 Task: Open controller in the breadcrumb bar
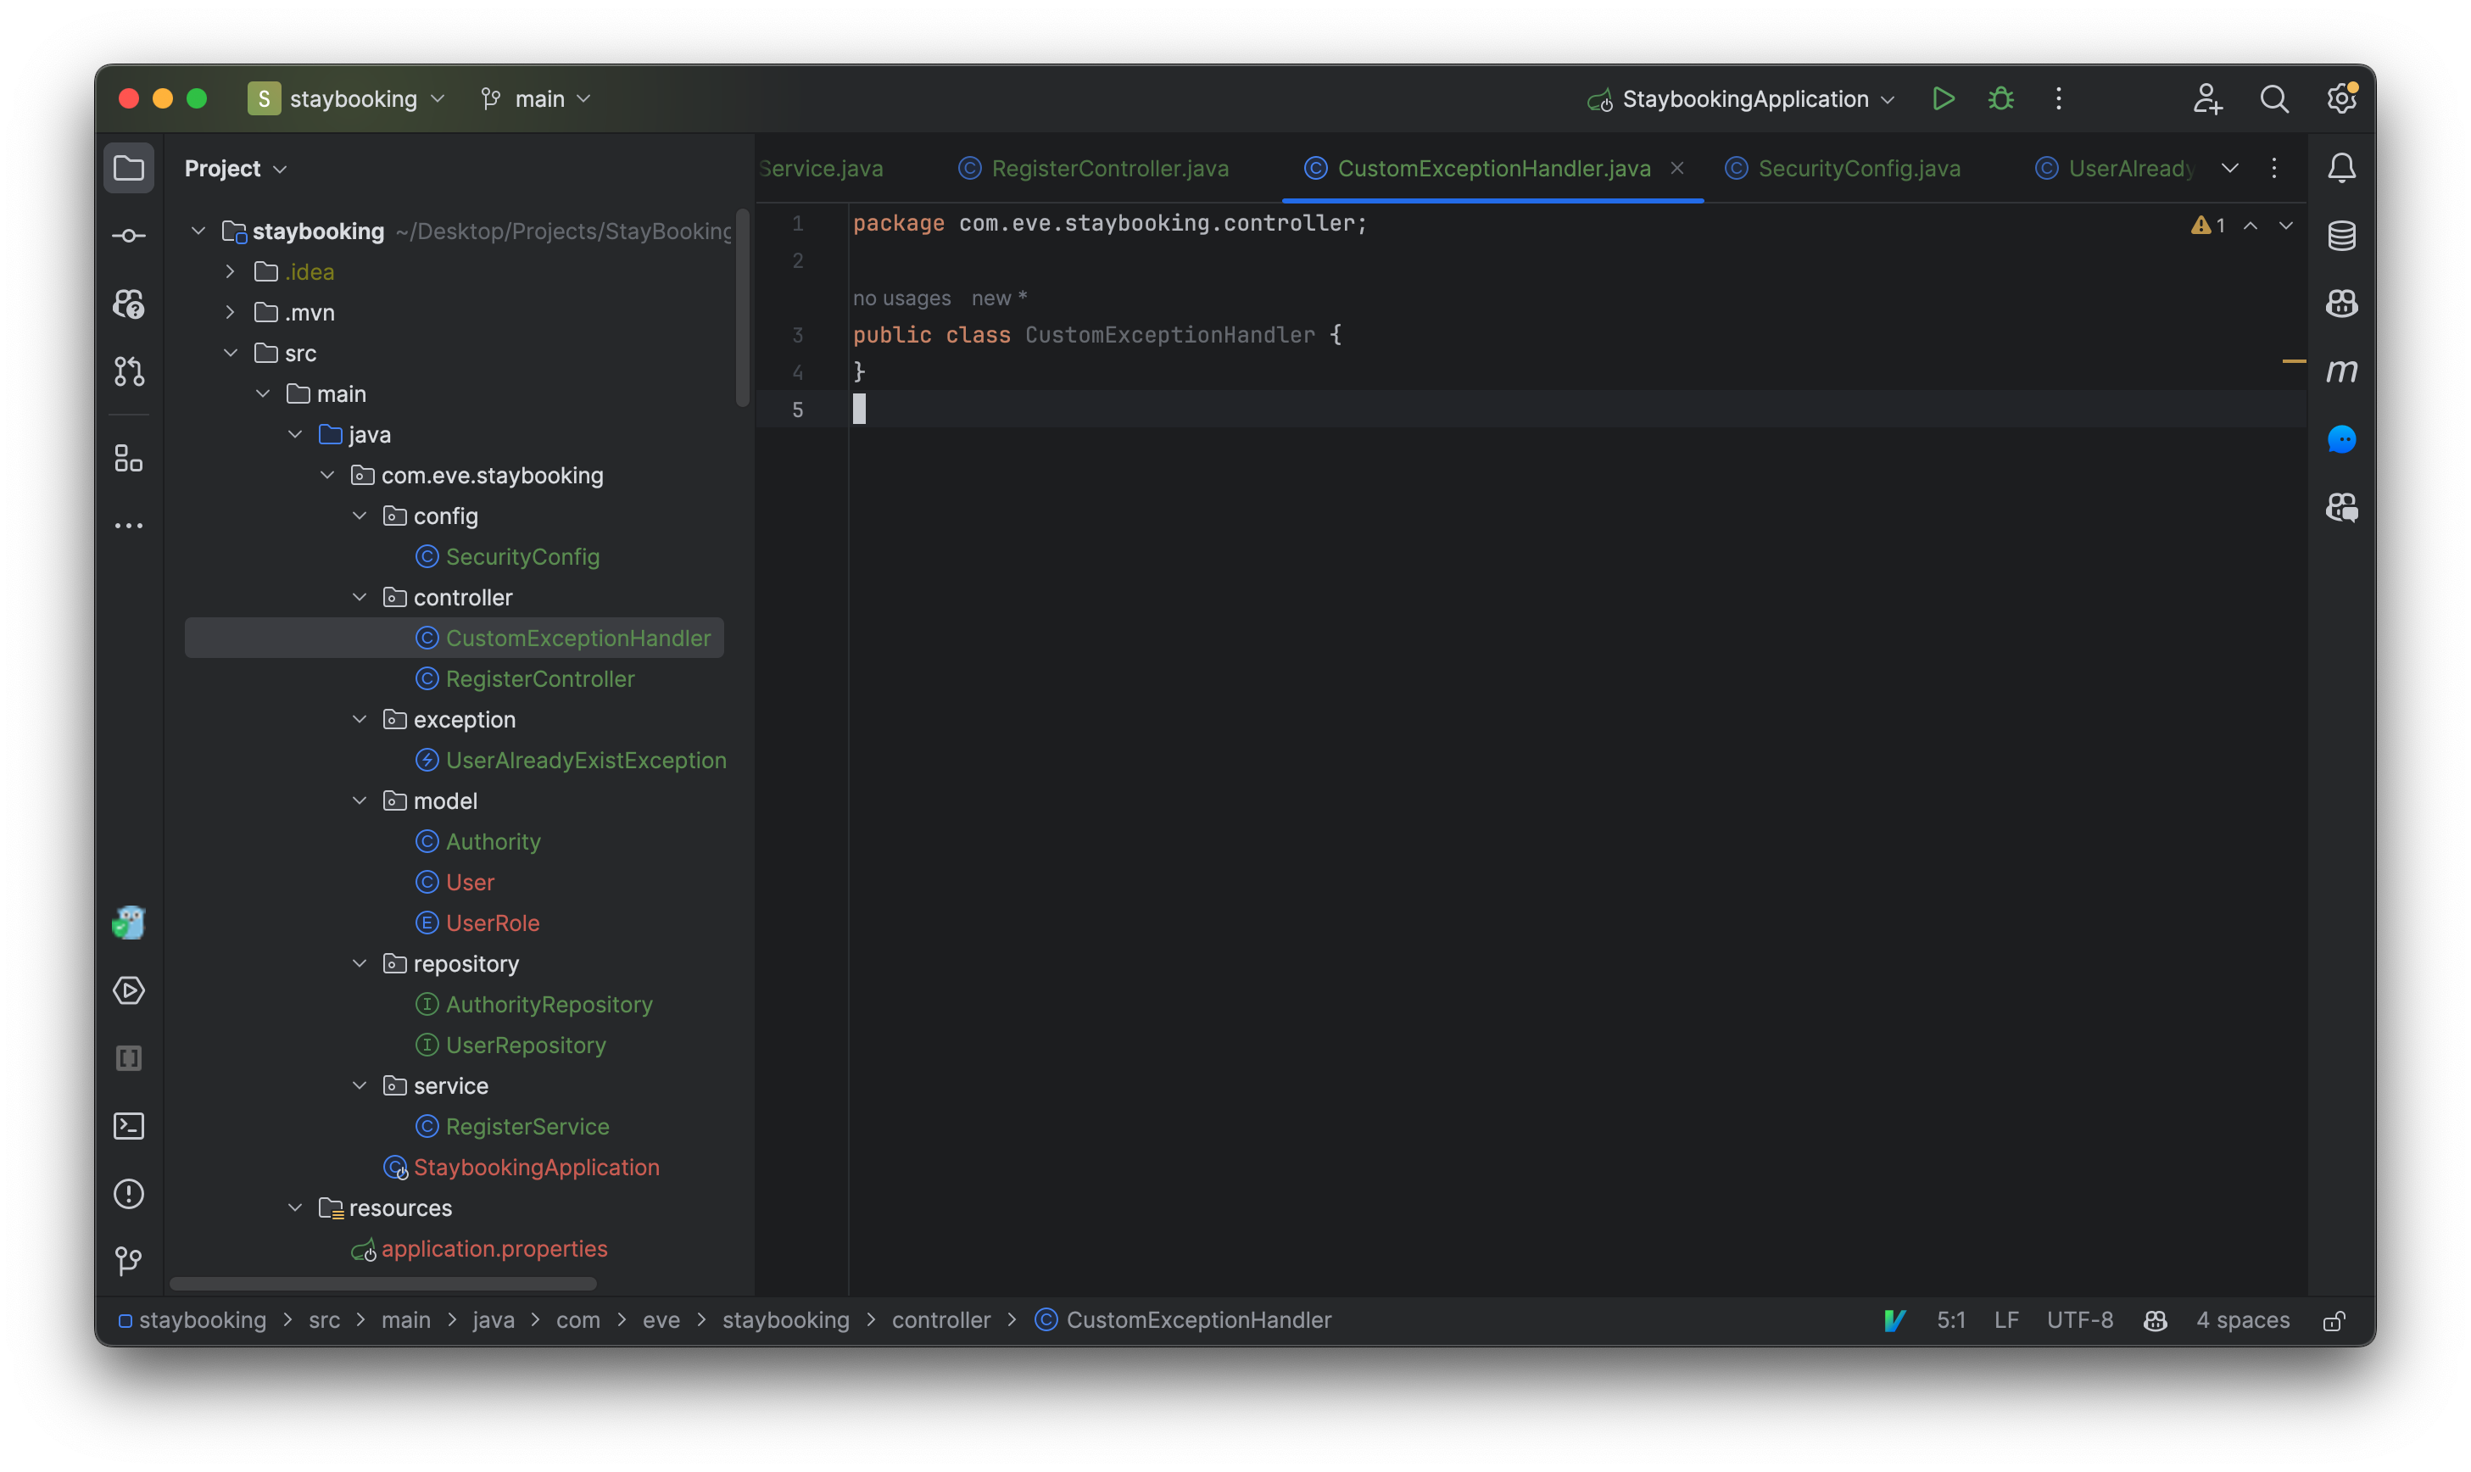[940, 1320]
